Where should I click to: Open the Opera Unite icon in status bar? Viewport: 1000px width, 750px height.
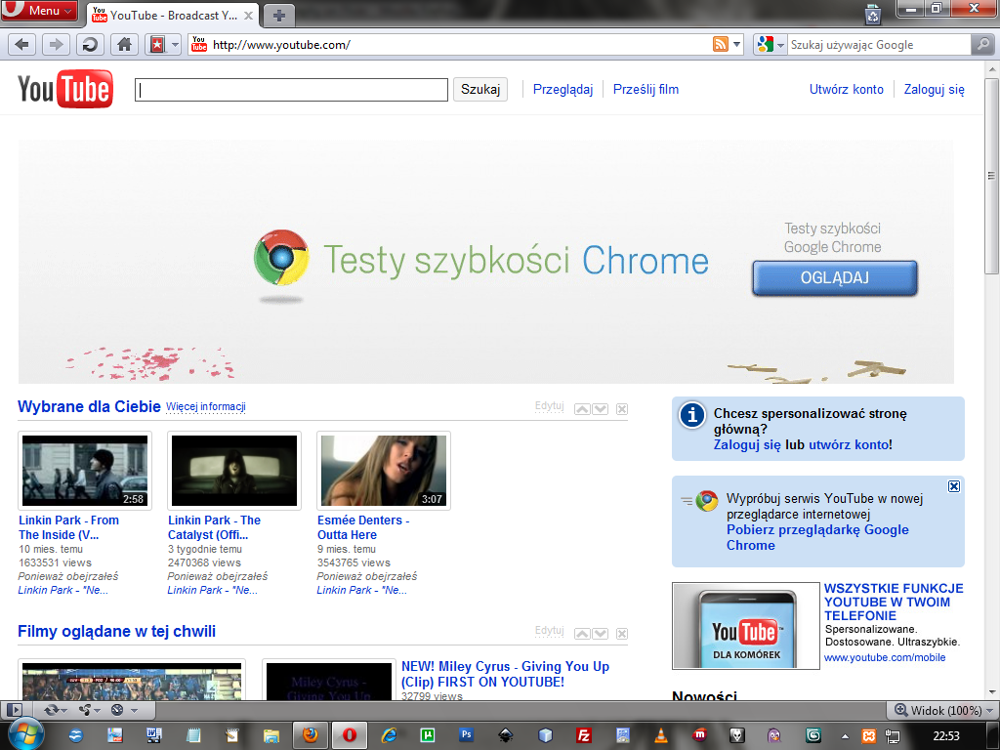[84, 710]
